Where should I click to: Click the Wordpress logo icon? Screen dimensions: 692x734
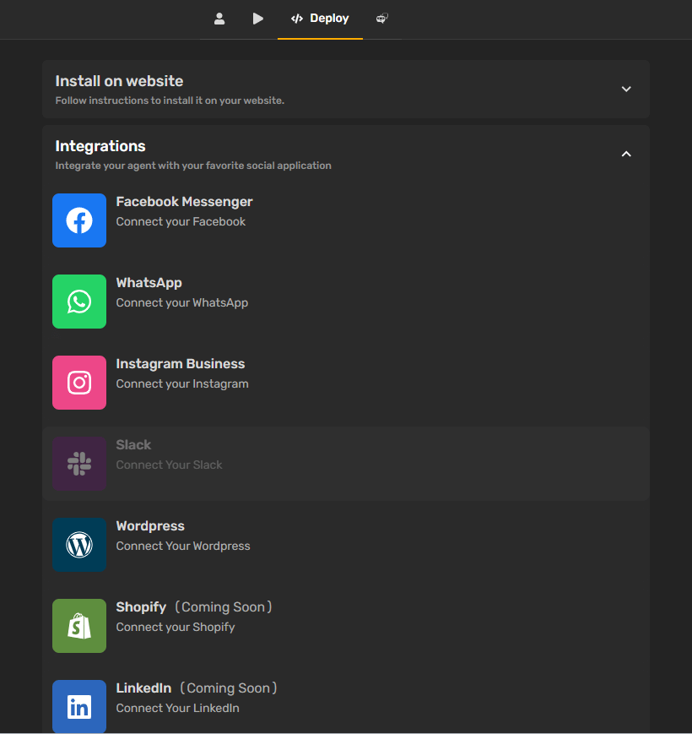(79, 545)
